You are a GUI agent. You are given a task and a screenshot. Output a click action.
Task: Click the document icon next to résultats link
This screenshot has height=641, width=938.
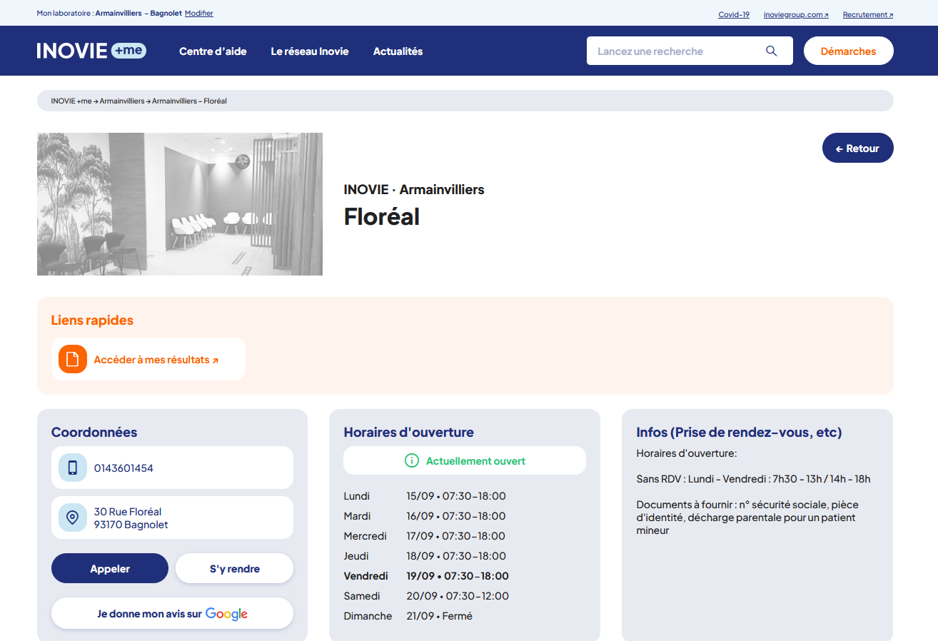72,359
